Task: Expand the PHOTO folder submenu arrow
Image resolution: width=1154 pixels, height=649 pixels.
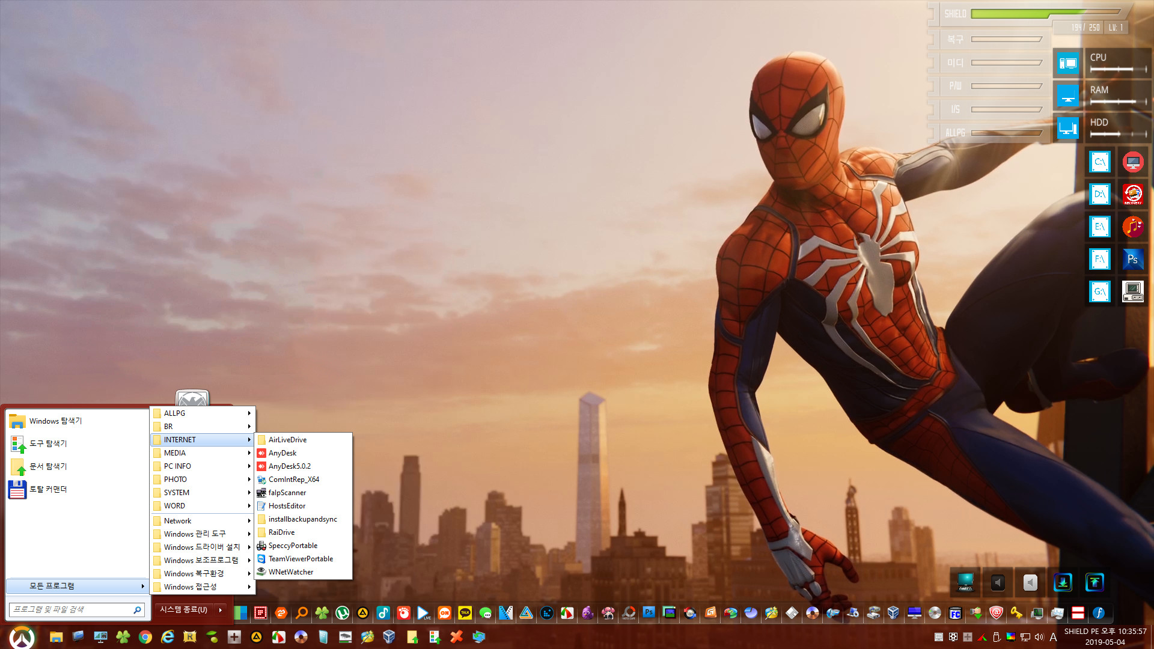Action: pos(249,480)
